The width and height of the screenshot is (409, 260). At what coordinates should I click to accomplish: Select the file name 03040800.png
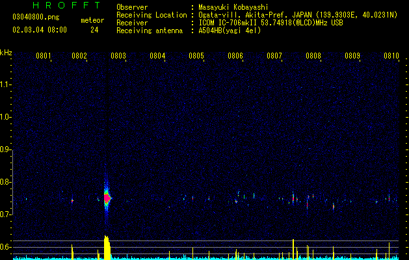tap(36, 17)
